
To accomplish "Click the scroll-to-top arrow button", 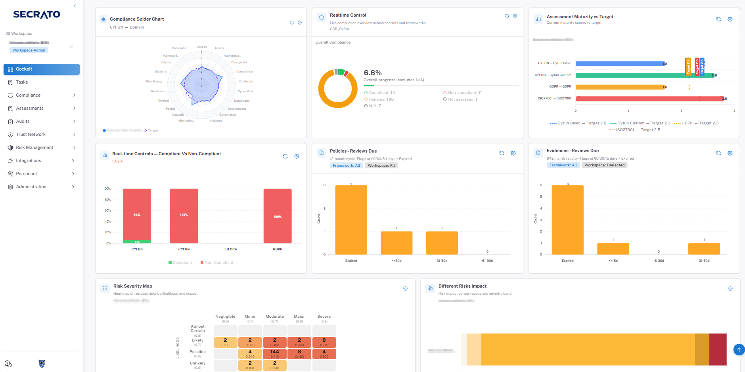I will coord(739,349).
